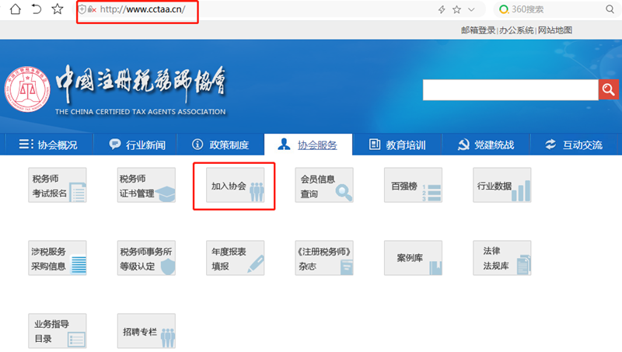Click the lightning speed-mode icon

pyautogui.click(x=442, y=10)
